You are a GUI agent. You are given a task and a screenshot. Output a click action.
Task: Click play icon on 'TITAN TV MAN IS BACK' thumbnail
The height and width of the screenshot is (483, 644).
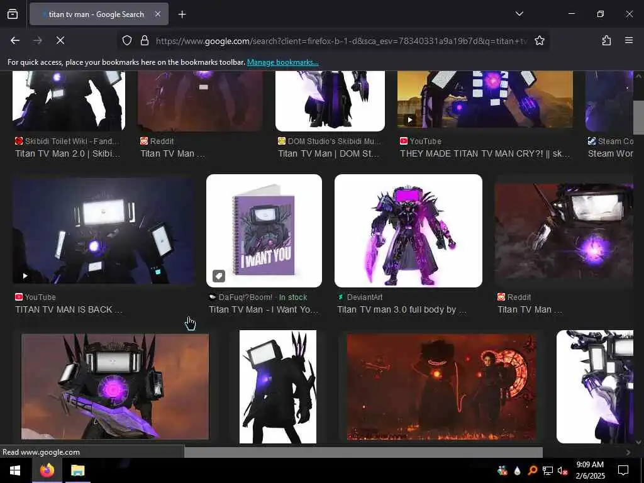(x=25, y=276)
